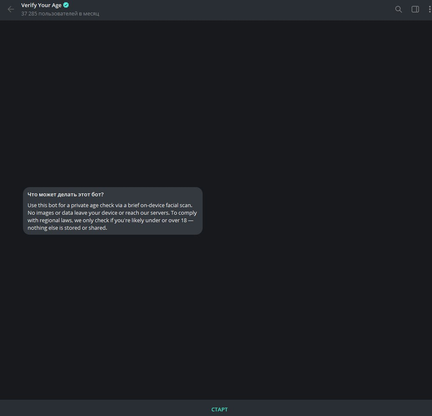Click bottom bar right of СТАРТ label
The width and height of the screenshot is (432, 416).
pos(334,409)
